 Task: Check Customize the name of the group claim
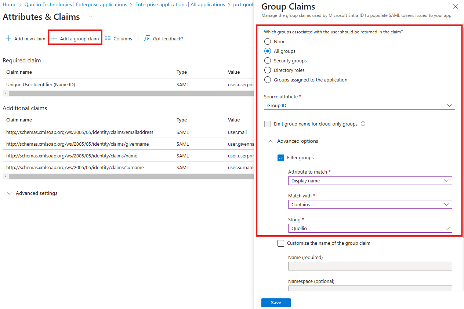(x=281, y=243)
